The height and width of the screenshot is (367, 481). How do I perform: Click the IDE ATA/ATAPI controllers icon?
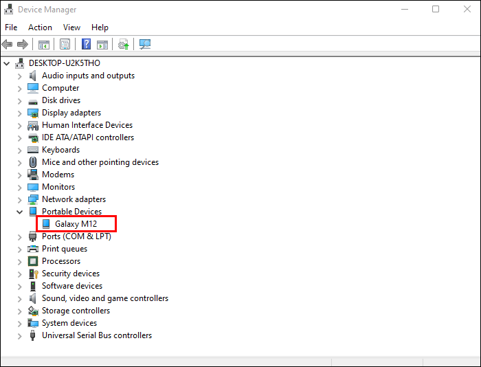coord(33,137)
